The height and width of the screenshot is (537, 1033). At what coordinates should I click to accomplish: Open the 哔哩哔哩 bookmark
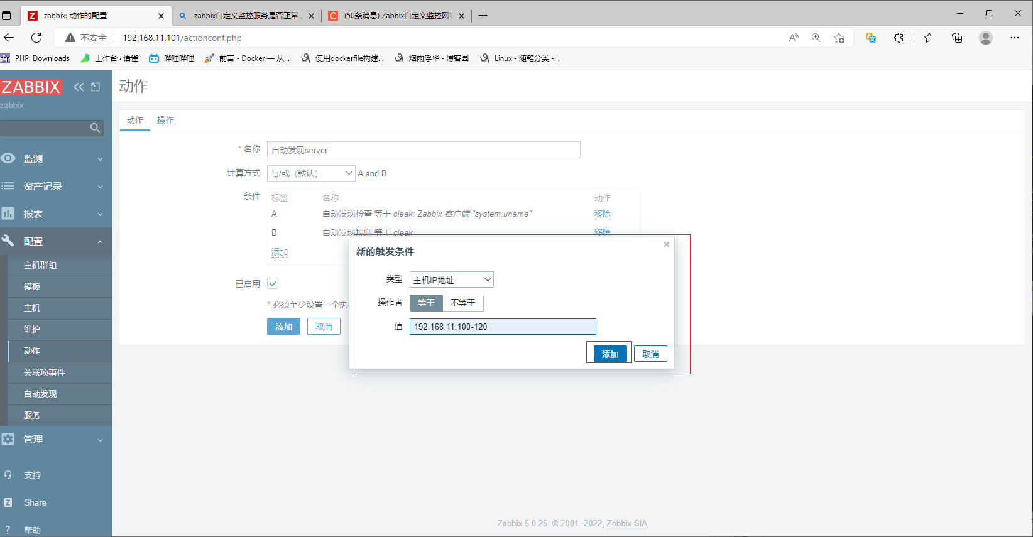[172, 58]
